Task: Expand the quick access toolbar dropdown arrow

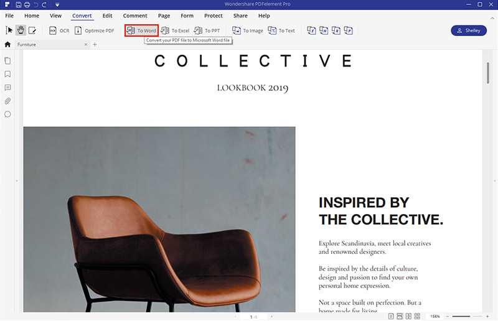Action: 57,5
